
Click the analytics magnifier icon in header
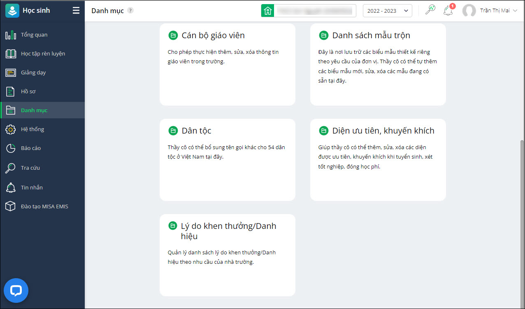pos(430,10)
